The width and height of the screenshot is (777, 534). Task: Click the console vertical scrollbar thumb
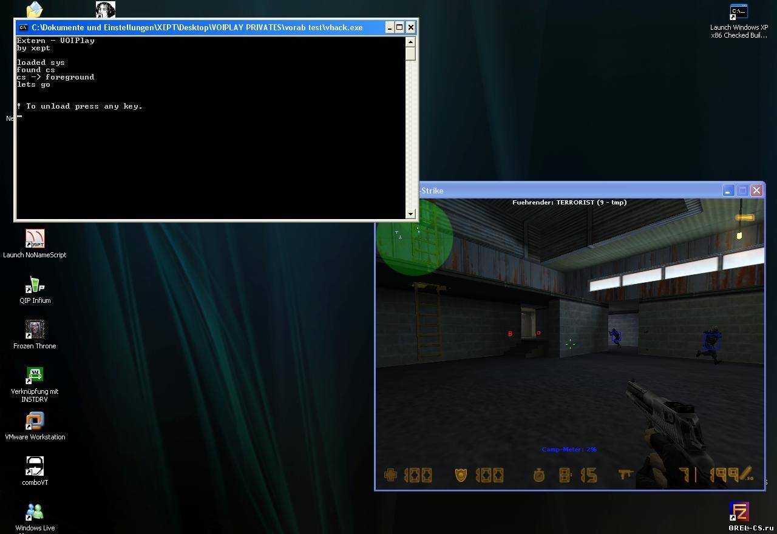point(411,53)
